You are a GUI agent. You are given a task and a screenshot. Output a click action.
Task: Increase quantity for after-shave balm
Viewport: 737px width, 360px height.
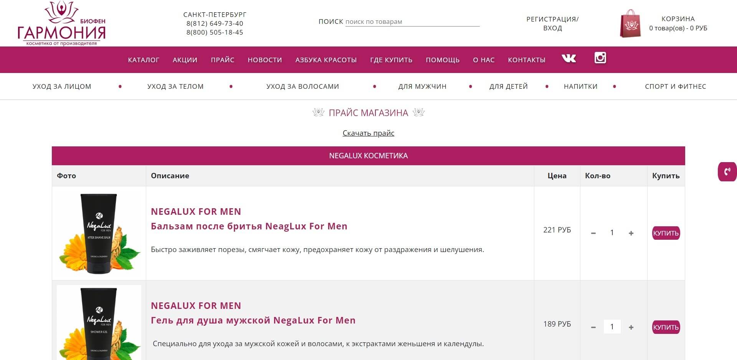(631, 233)
